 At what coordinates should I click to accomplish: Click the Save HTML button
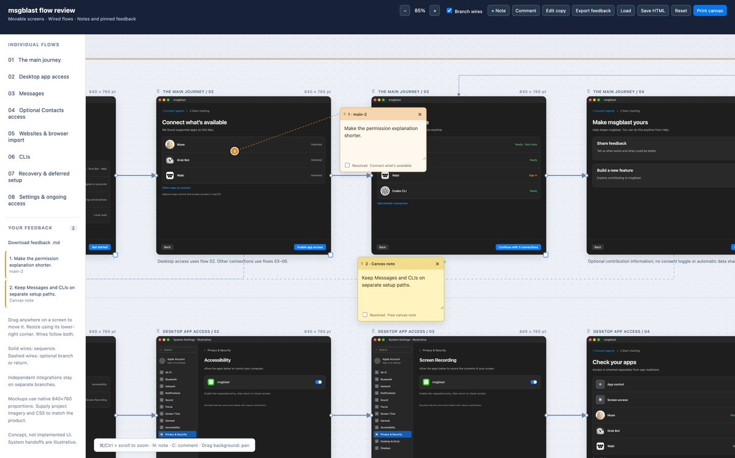(x=654, y=10)
